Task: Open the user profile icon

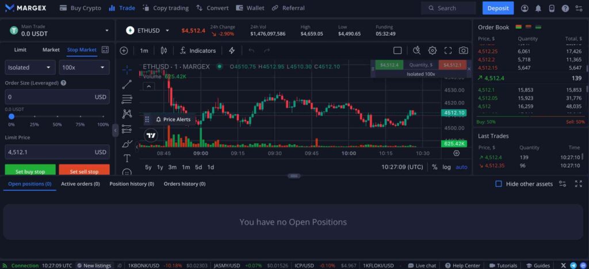Action: (525, 8)
